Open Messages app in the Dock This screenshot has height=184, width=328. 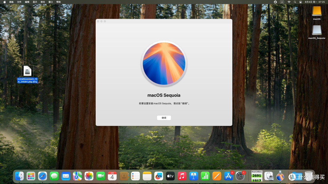(x=54, y=176)
